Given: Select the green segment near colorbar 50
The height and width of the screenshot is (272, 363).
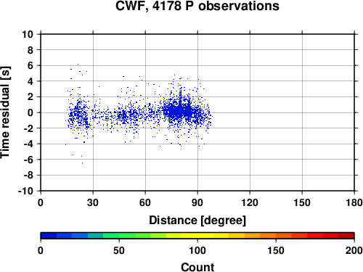Looking at the screenshot, I should click(119, 236).
